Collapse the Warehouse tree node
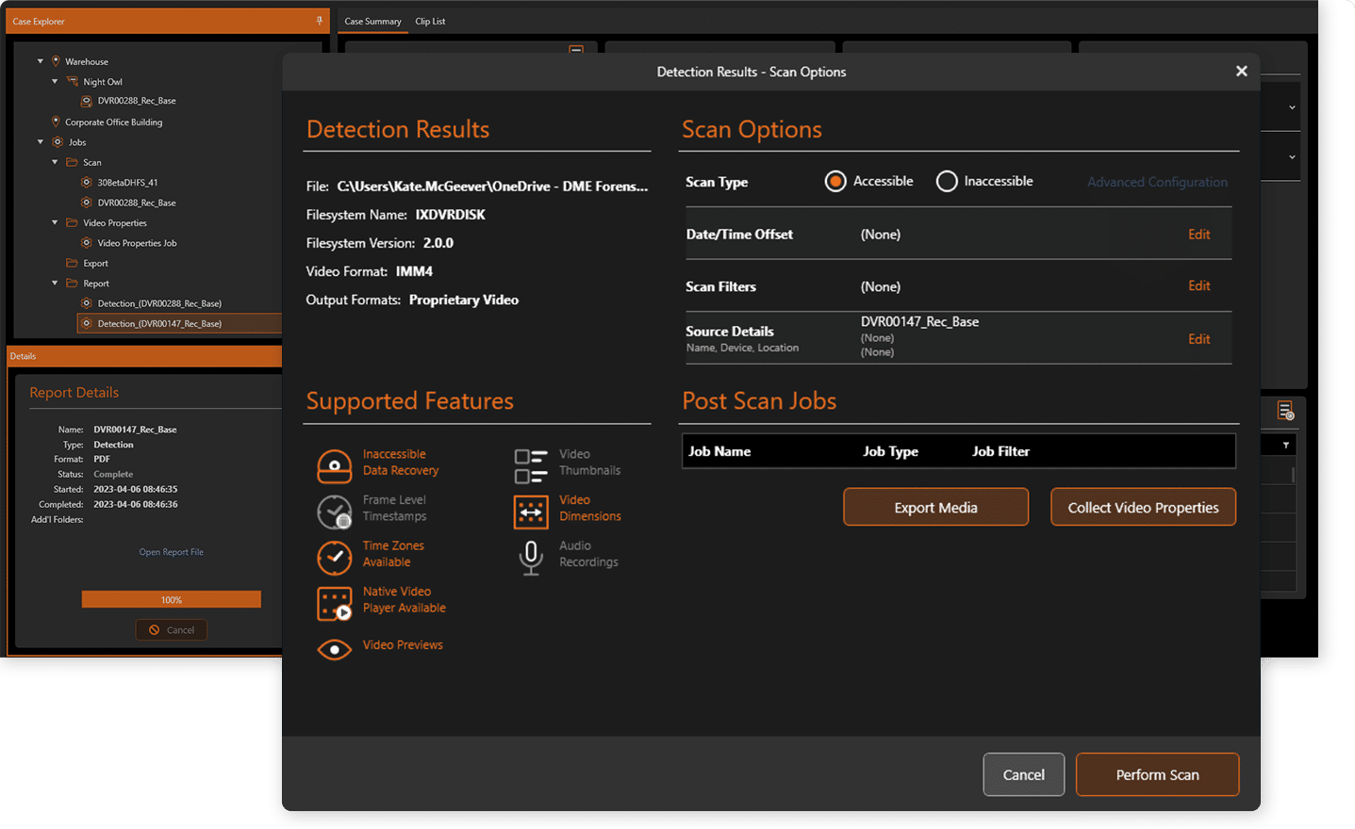Screen dimensions: 1355x829 tap(41, 61)
